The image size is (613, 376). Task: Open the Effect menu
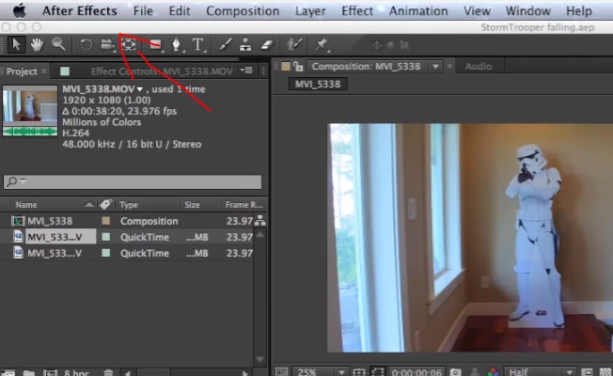tap(357, 11)
